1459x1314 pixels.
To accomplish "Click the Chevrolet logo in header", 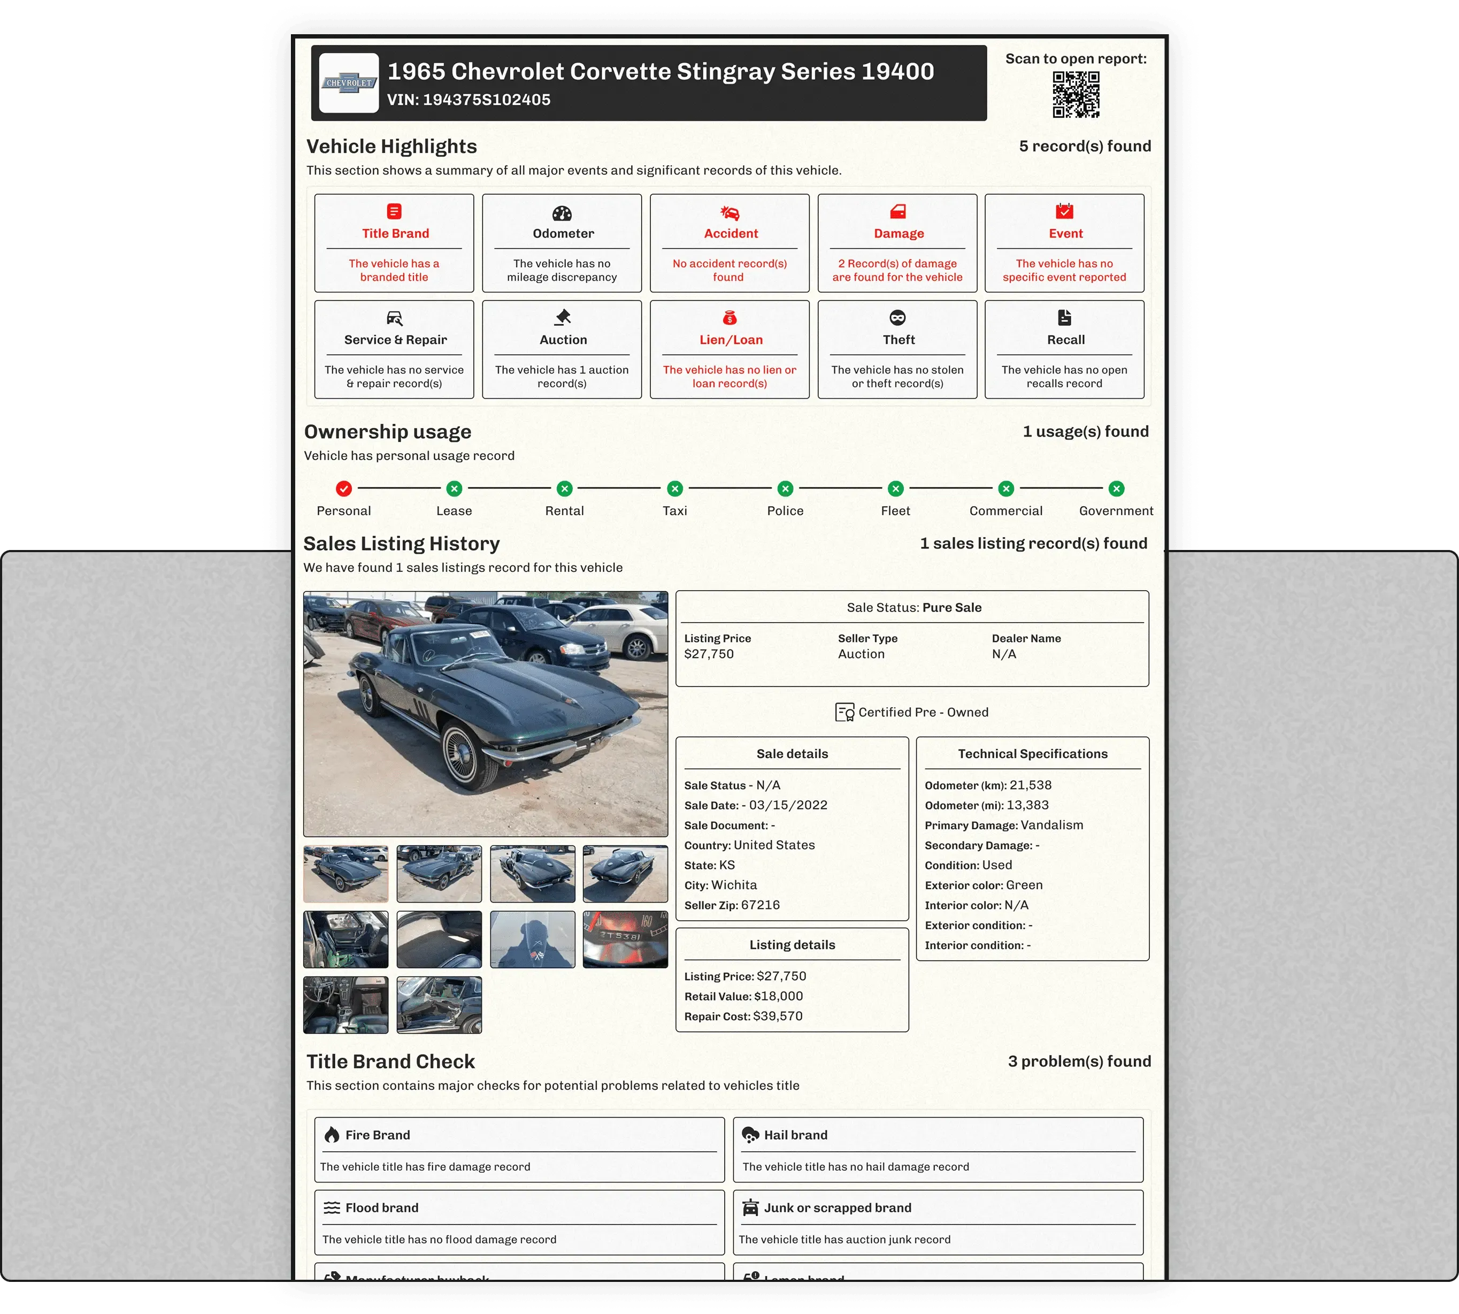I will coord(349,83).
